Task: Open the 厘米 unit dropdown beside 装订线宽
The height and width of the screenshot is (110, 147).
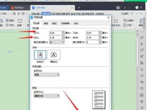Action: tap(105, 42)
